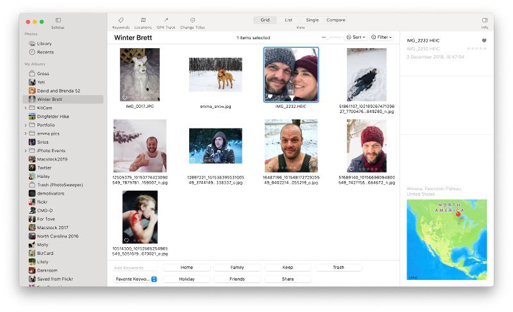Select the snow angel photo thumbnail

coord(366,74)
